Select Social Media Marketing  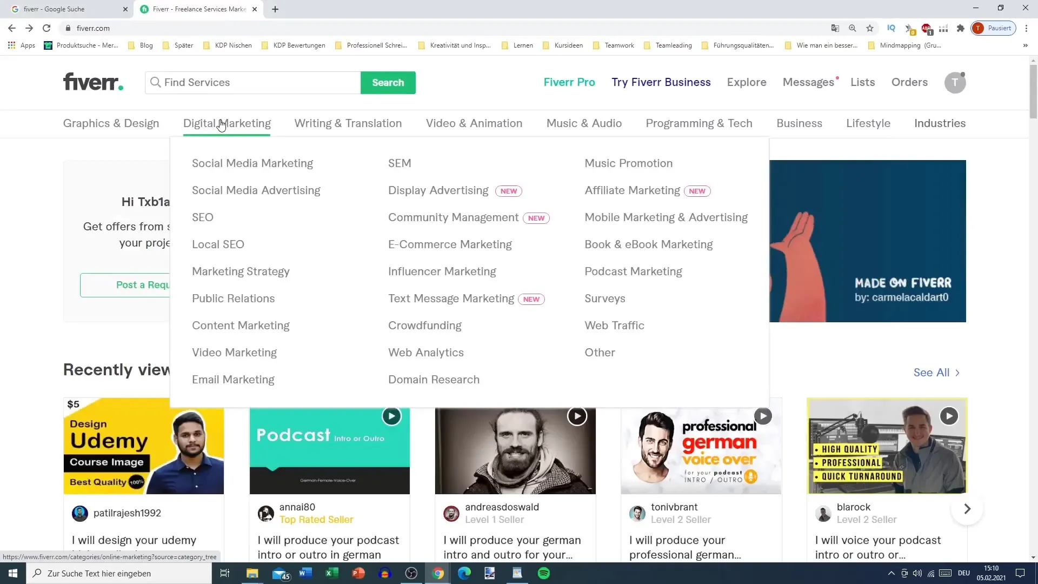[x=252, y=163]
